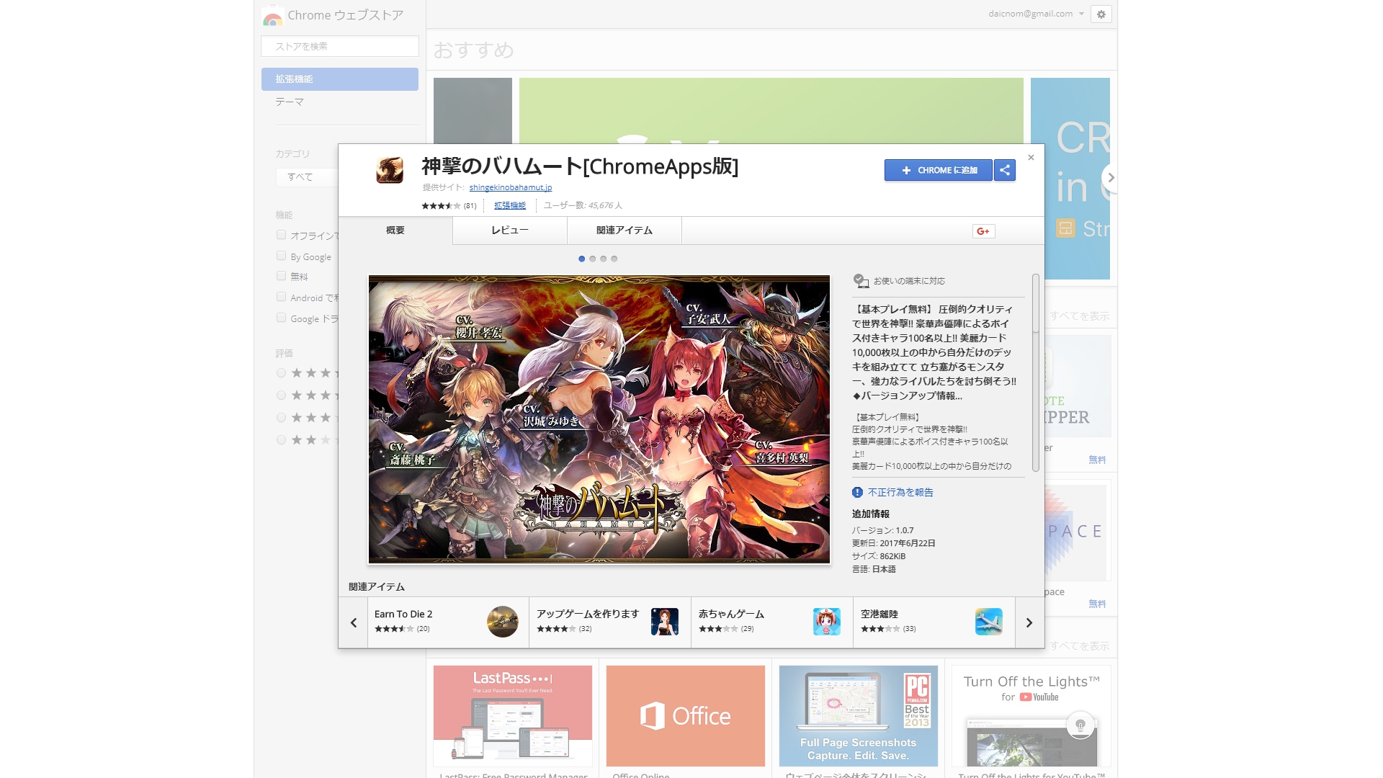Toggle the 無料 free filter checkbox

pos(282,276)
